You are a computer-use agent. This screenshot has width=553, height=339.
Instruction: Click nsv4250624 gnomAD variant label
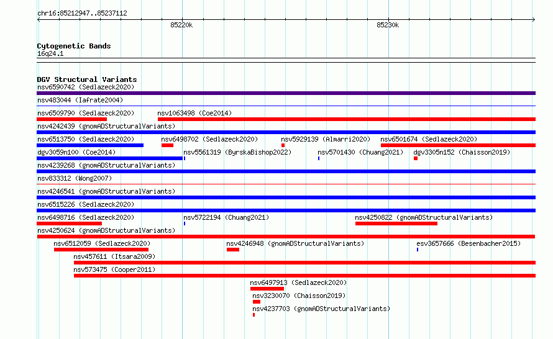106,230
